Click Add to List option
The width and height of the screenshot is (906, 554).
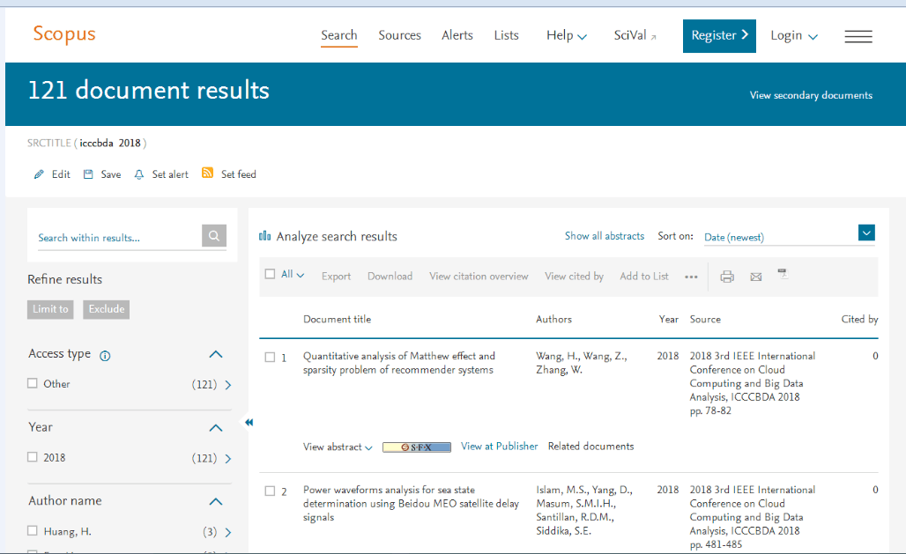click(644, 277)
